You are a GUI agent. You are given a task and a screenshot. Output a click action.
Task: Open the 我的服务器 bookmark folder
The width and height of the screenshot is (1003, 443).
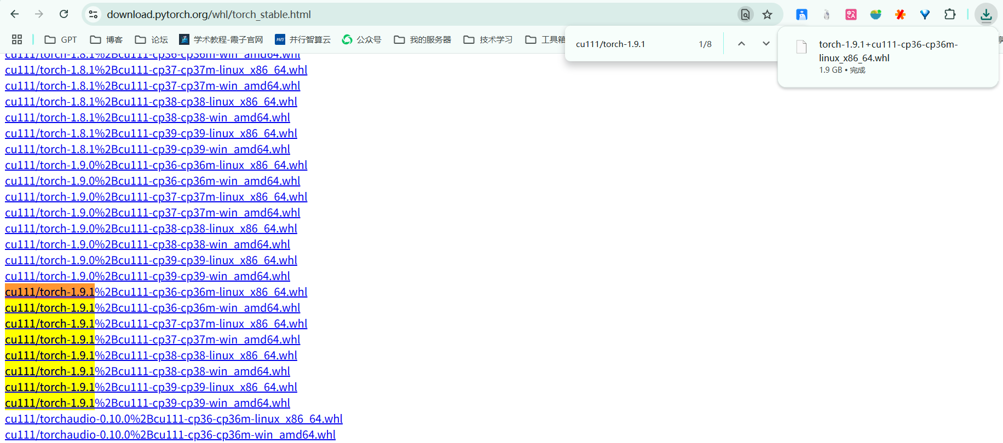(423, 39)
